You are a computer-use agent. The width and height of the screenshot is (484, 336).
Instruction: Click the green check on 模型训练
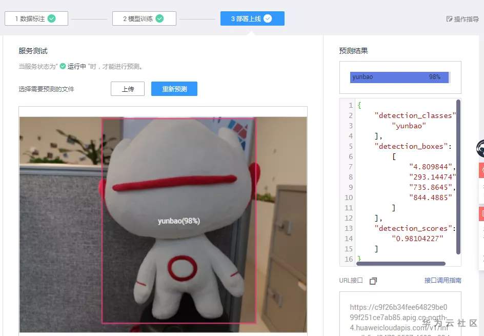click(x=159, y=18)
